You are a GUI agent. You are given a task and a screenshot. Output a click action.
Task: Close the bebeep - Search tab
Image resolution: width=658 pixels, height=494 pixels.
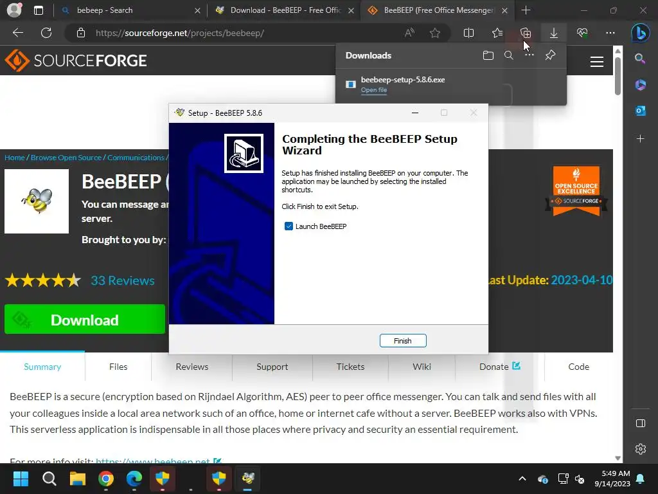(197, 10)
